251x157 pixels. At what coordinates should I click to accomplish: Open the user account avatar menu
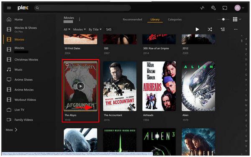[x=239, y=8]
